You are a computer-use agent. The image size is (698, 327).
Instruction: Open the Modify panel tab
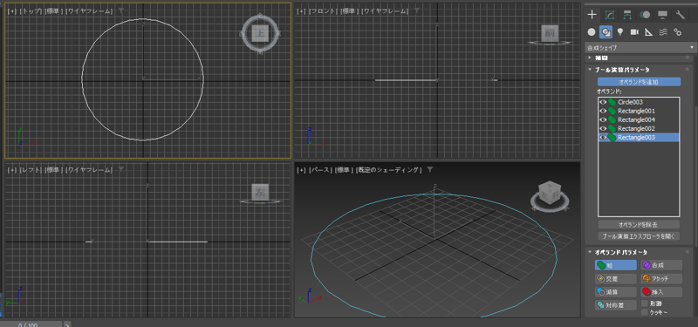(609, 15)
